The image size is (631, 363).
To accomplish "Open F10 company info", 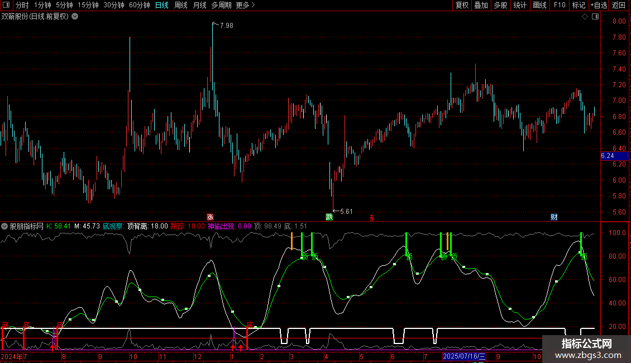I will [x=560, y=5].
